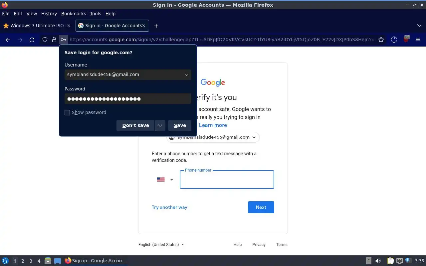Open the tracking protection shield icon
This screenshot has width=426, height=266.
(x=45, y=40)
